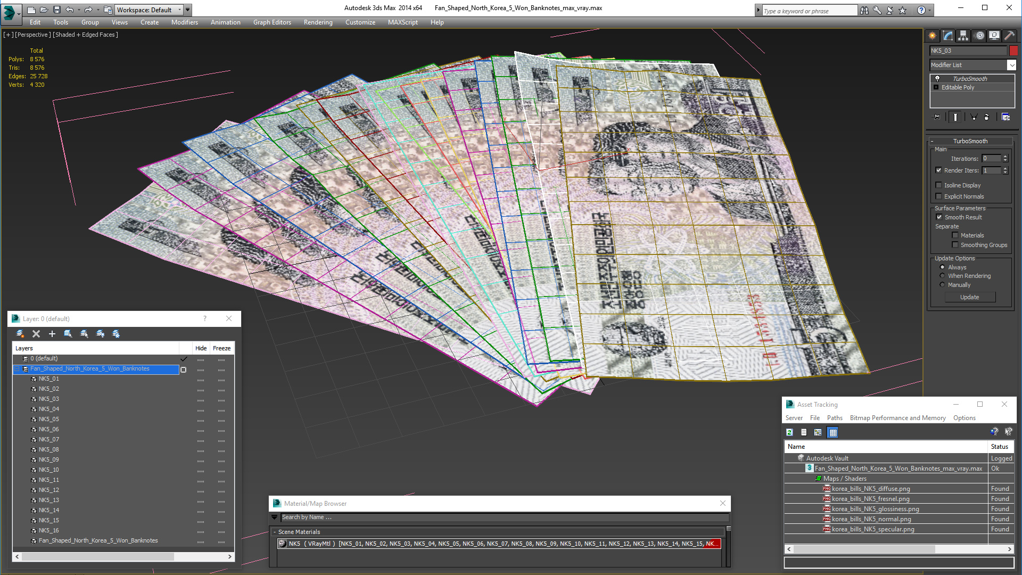
Task: Switch Asset Tracking to table view
Action: coord(833,432)
